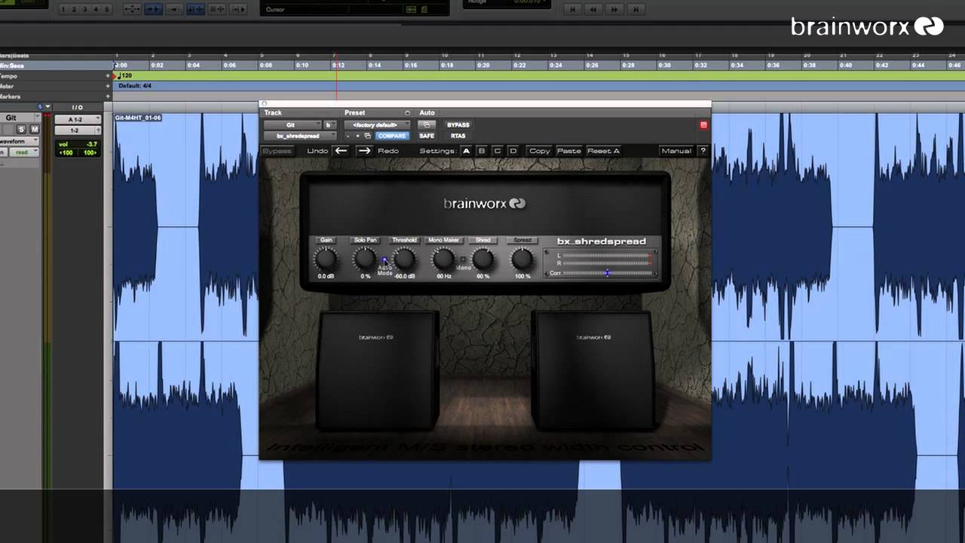Recall zoom preset 5
Screen dimensions: 965x543
[x=106, y=9]
